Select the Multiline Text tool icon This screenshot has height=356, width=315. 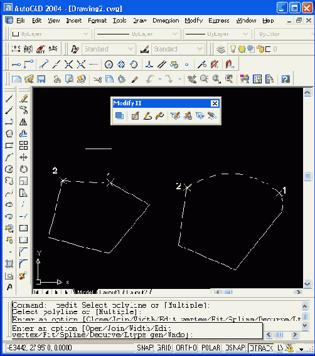(x=9, y=287)
